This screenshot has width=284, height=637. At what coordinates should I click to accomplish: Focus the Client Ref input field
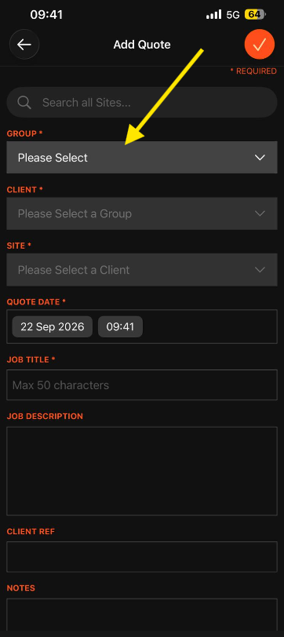pyautogui.click(x=142, y=556)
